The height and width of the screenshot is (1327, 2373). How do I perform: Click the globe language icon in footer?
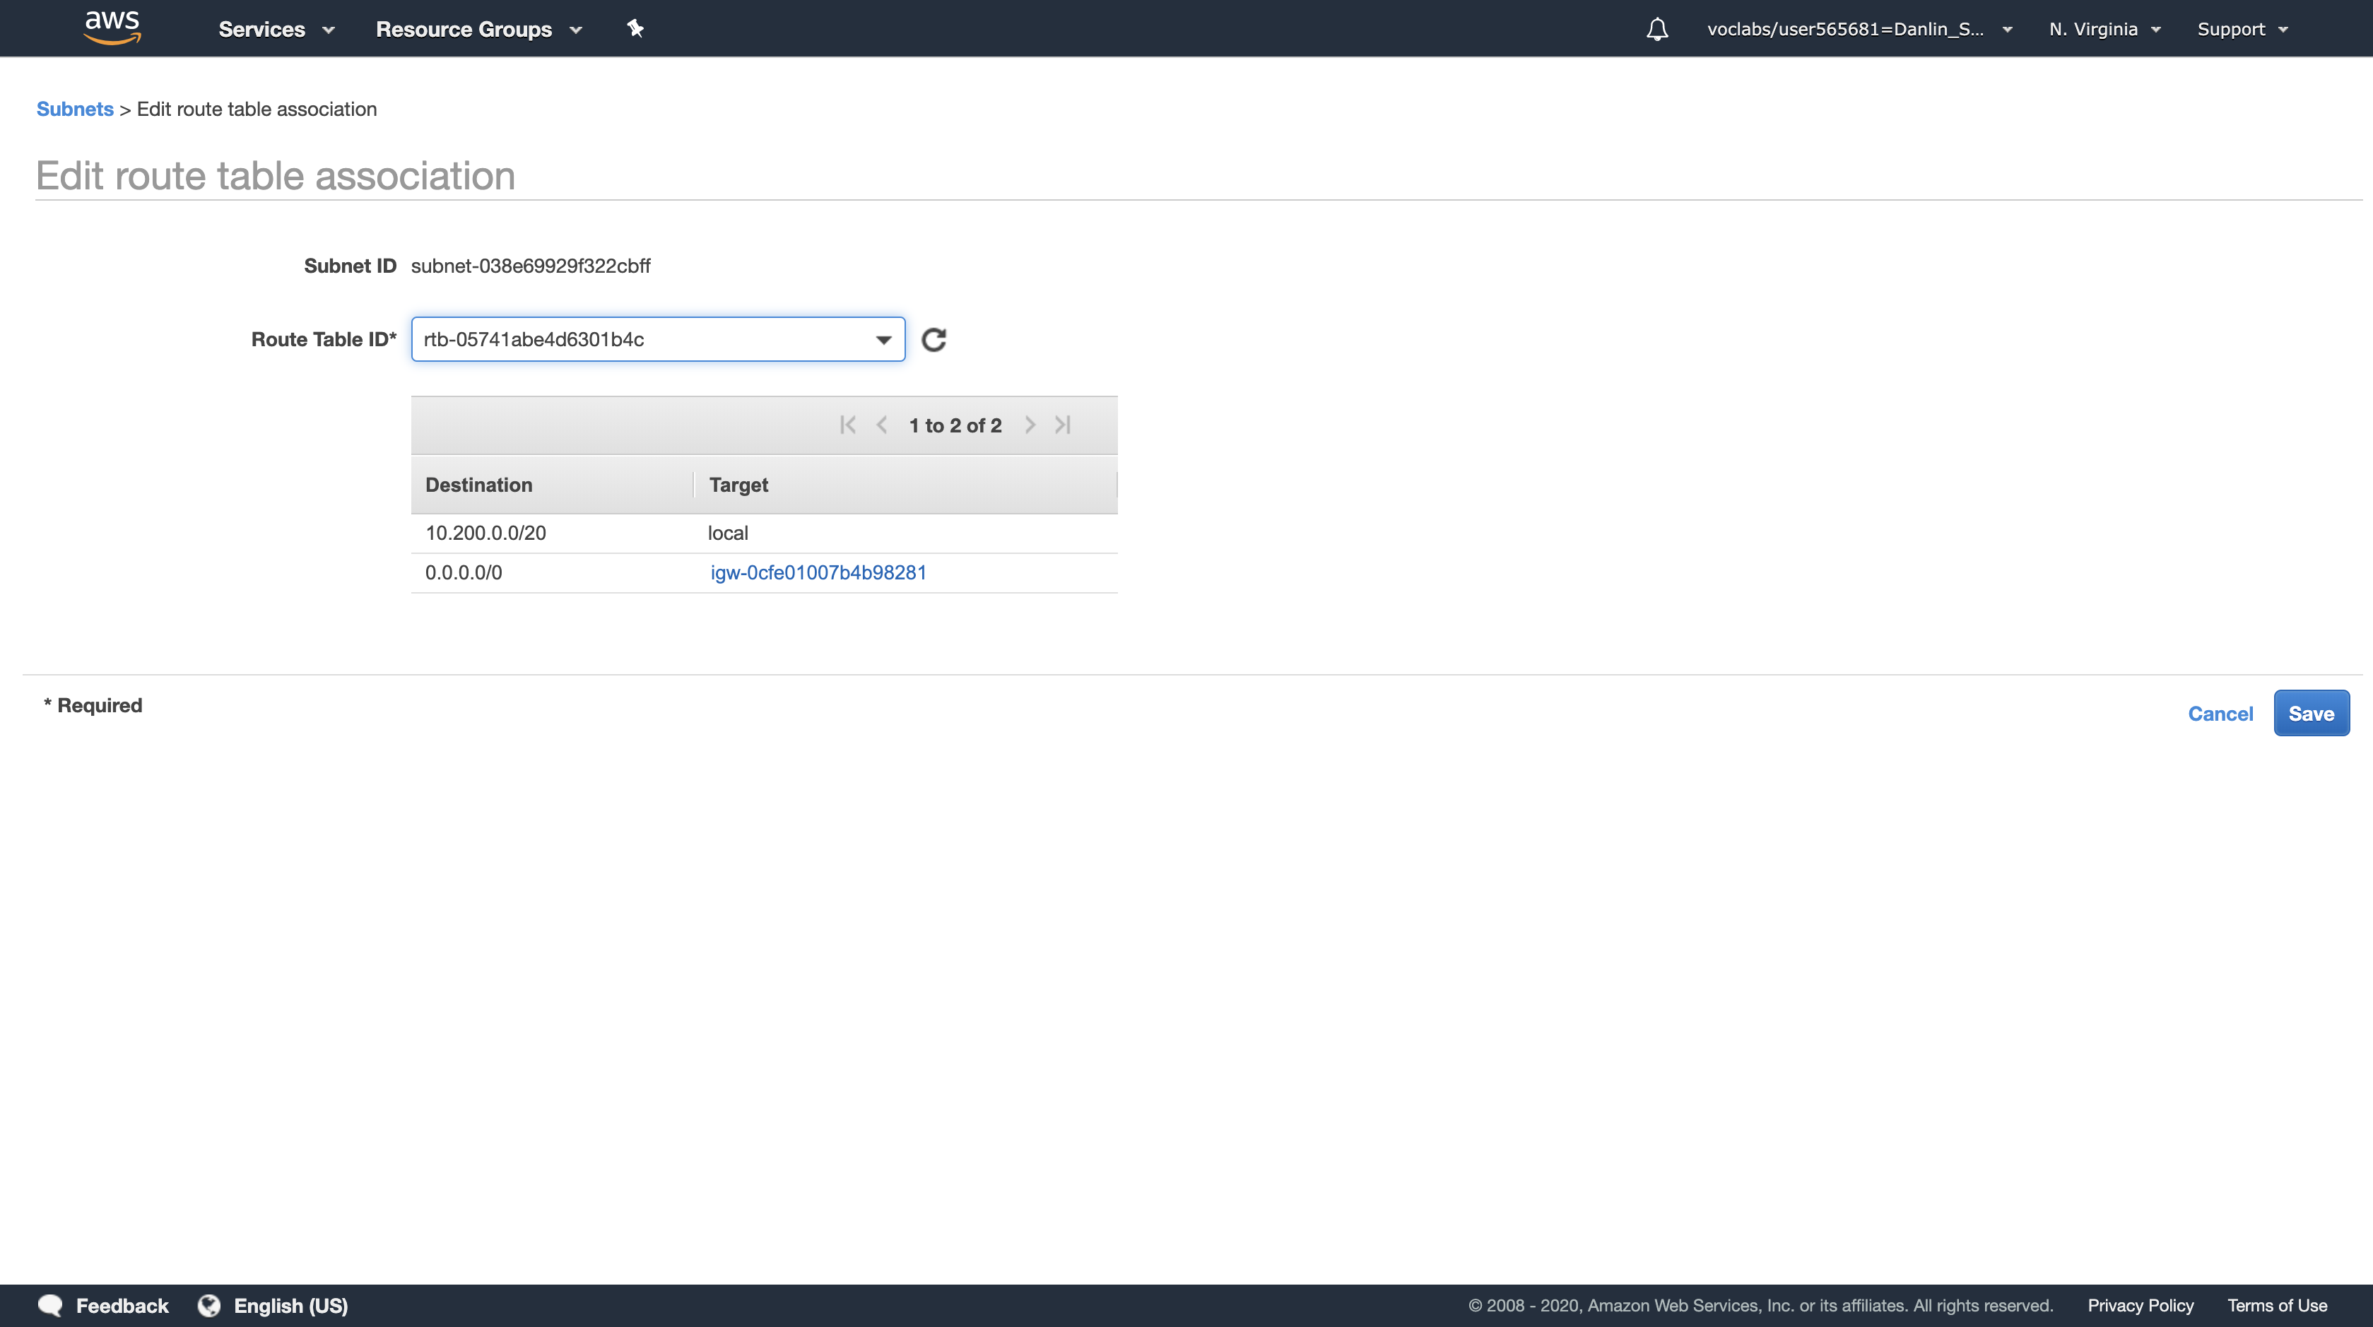pyautogui.click(x=209, y=1305)
